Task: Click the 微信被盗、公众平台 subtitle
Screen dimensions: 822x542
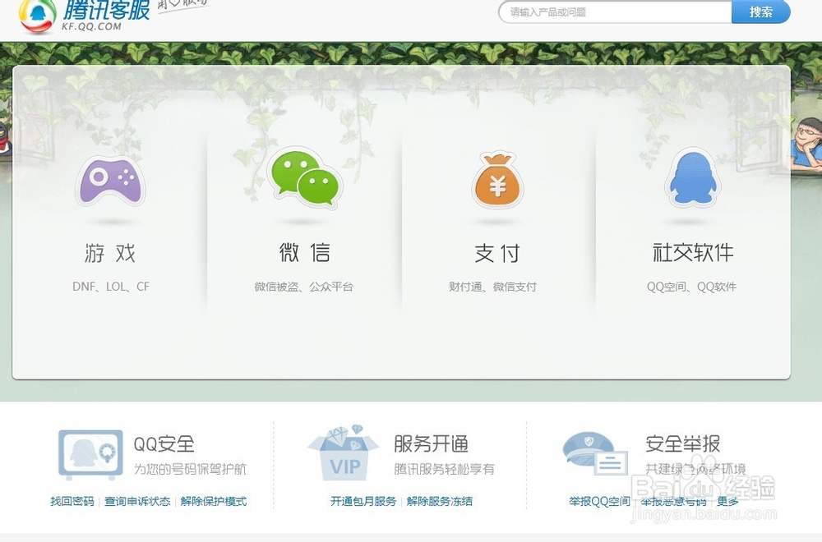Action: (304, 287)
